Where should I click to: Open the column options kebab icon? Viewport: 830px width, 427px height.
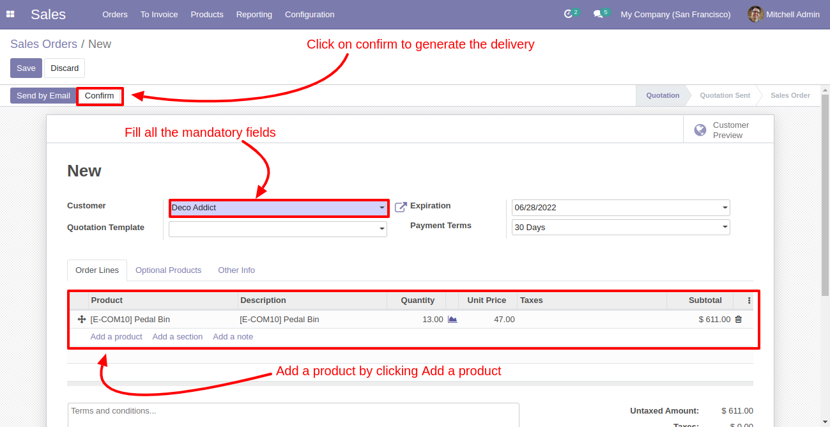[x=749, y=300]
